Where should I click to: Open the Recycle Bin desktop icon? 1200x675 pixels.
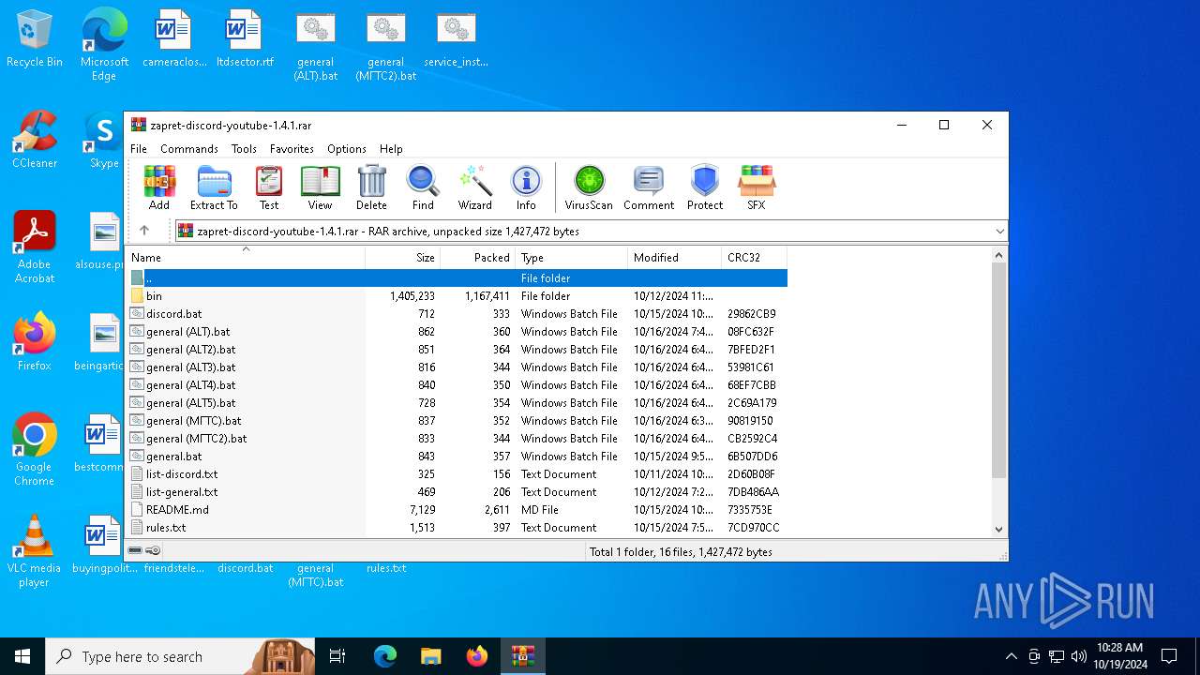[35, 39]
